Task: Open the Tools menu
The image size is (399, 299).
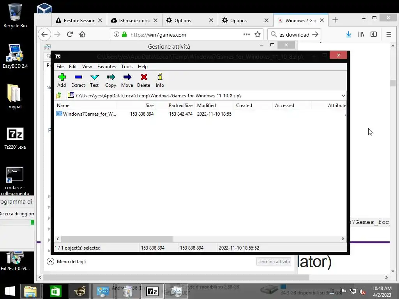Action: click(127, 66)
